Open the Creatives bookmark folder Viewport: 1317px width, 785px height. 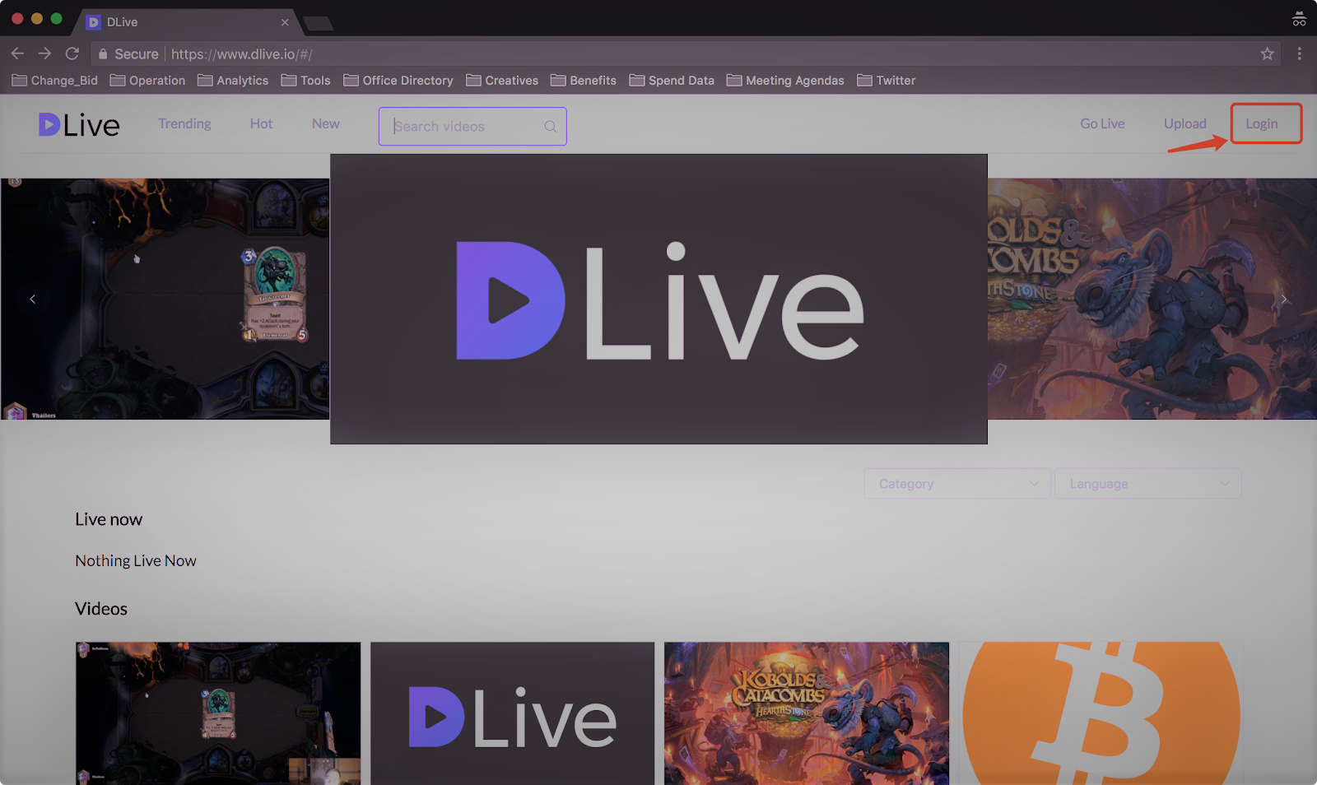coord(502,81)
